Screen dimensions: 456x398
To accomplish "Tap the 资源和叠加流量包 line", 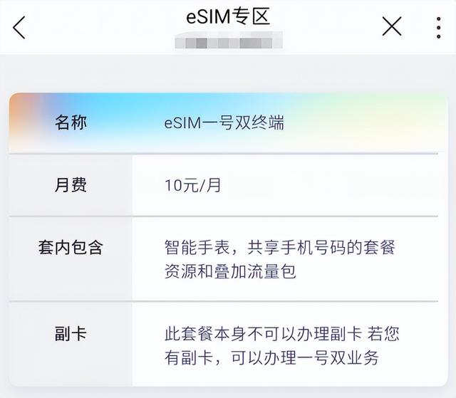I will click(229, 271).
